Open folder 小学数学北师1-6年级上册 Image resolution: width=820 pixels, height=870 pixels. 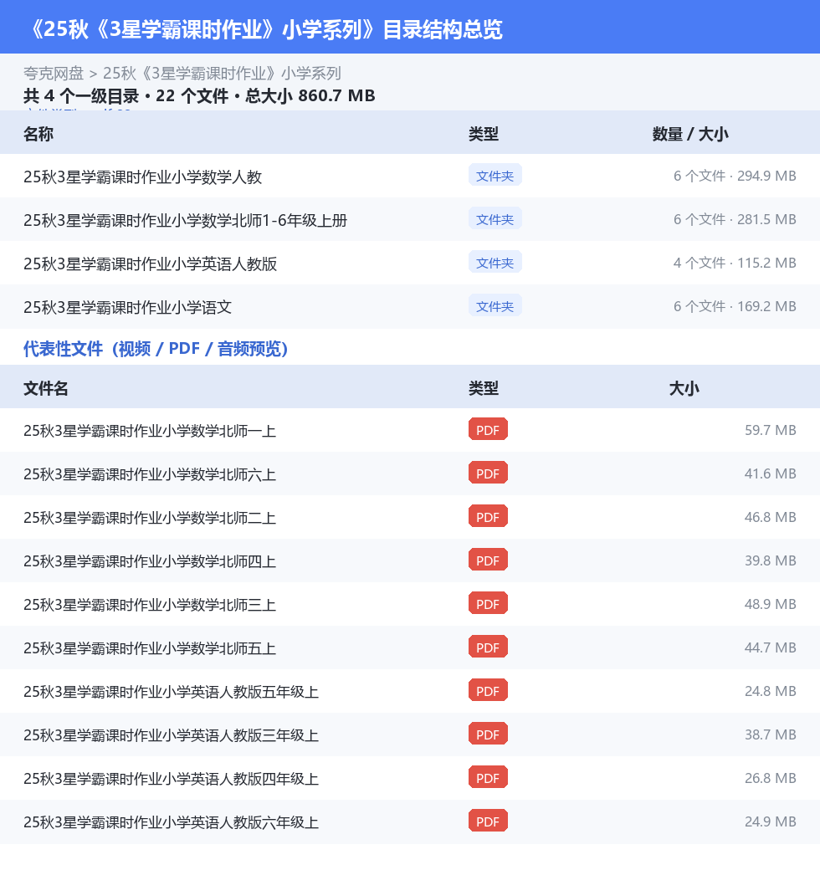click(x=185, y=220)
